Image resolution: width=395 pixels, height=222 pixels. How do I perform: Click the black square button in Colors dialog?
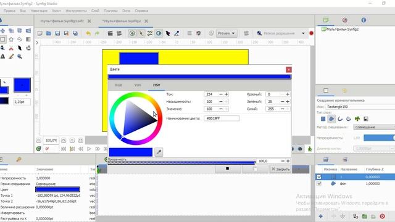coord(228,168)
